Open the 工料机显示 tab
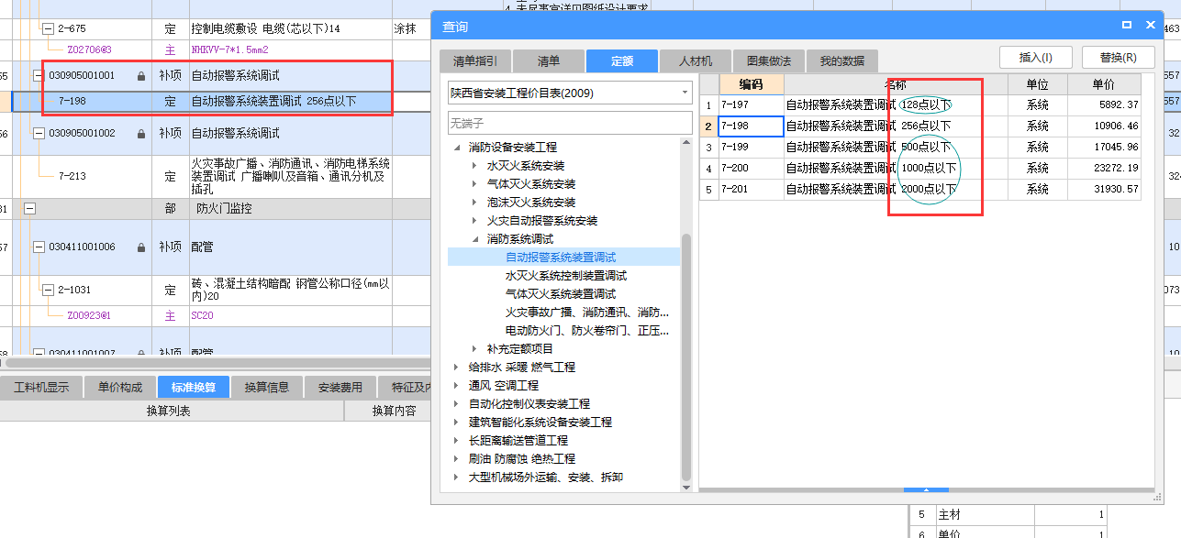Screen dimensions: 1181x538 pos(41,388)
